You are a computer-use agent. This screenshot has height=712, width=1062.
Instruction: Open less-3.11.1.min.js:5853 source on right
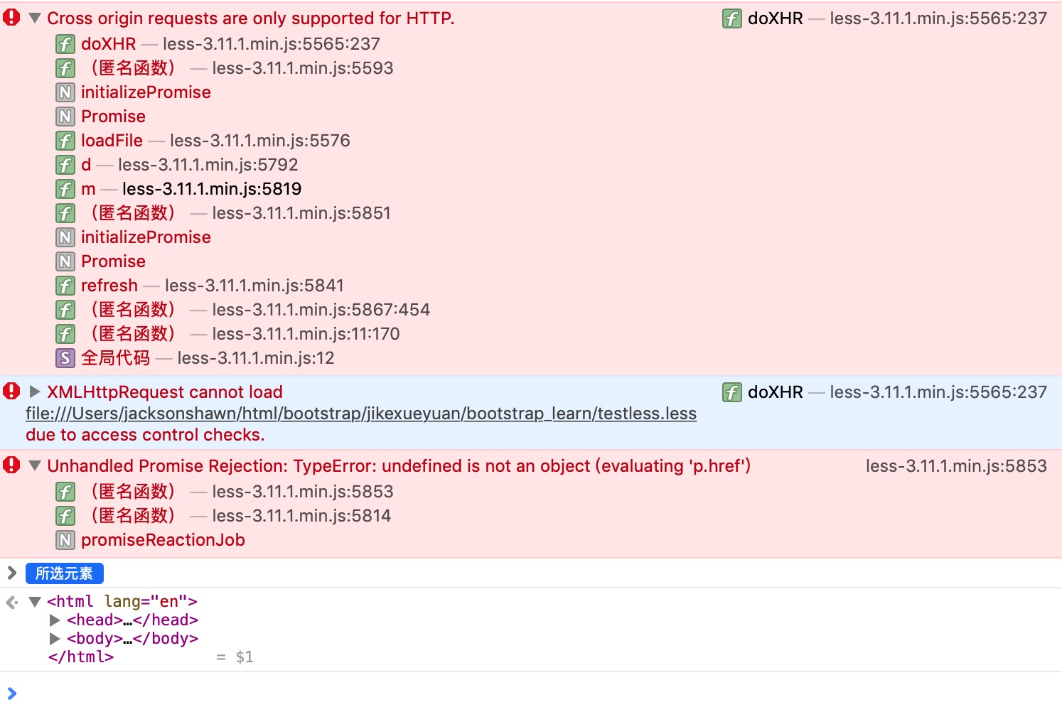(955, 466)
